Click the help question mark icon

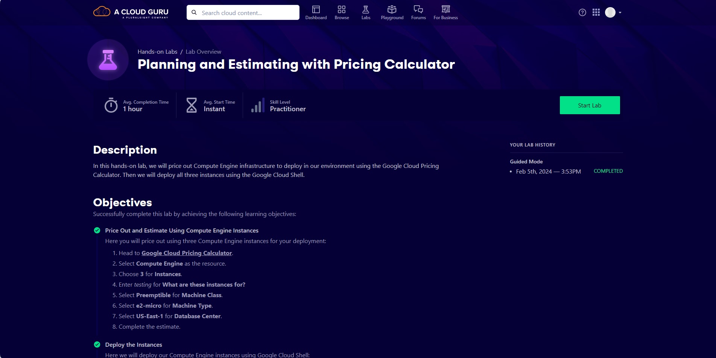[582, 12]
